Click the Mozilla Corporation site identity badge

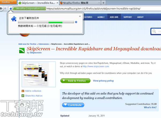point(29,9)
